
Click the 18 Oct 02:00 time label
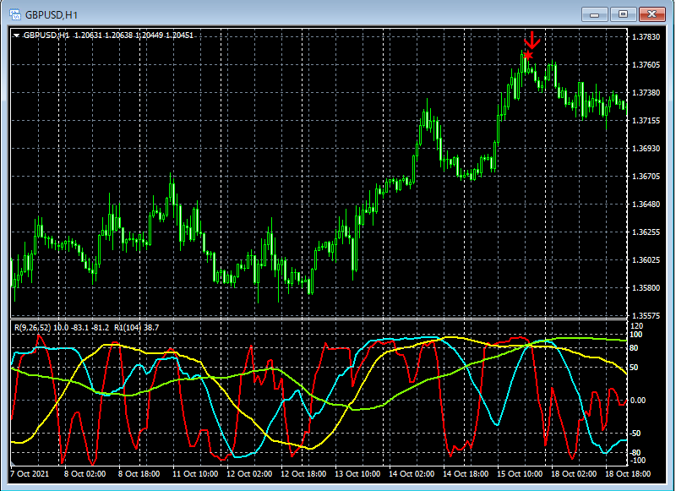[574, 474]
